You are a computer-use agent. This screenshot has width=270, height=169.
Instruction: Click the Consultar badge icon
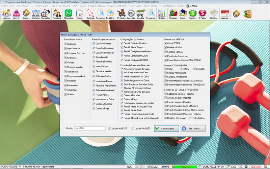point(46,14)
